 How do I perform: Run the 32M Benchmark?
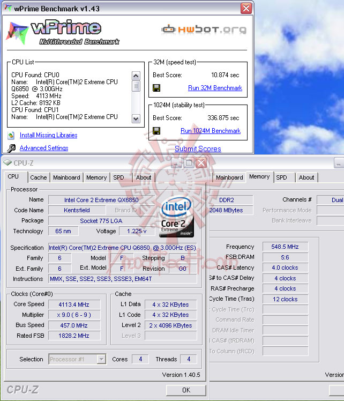[215, 88]
